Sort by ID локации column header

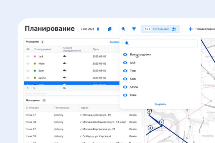[x=32, y=108]
